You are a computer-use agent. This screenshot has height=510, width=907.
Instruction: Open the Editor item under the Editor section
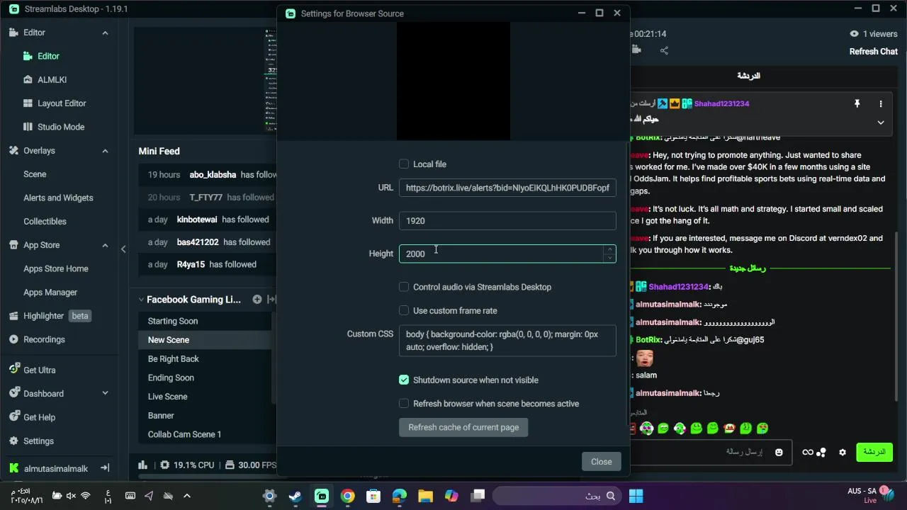point(48,56)
